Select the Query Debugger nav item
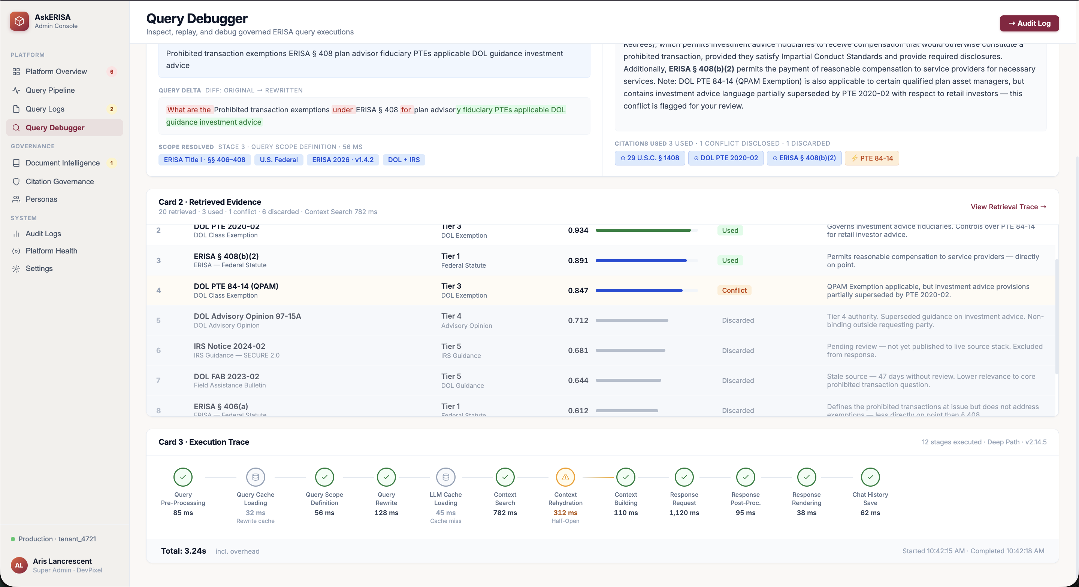 (64, 128)
